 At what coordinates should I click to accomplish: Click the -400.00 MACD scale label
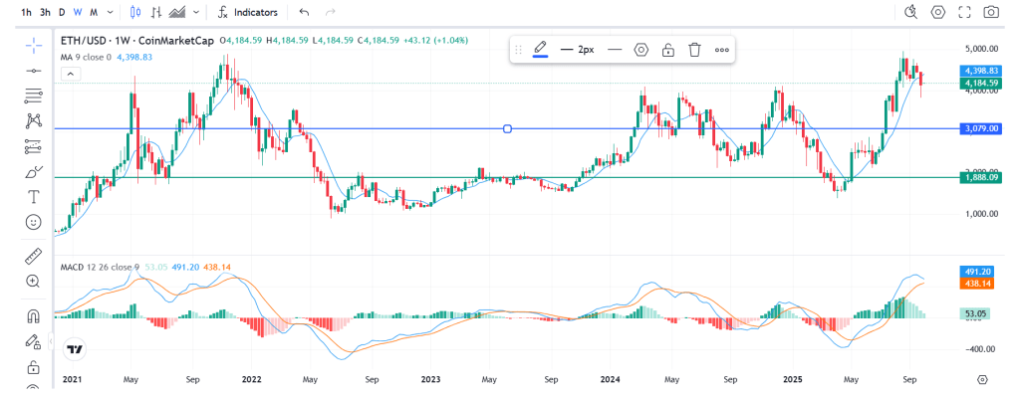pyautogui.click(x=981, y=349)
